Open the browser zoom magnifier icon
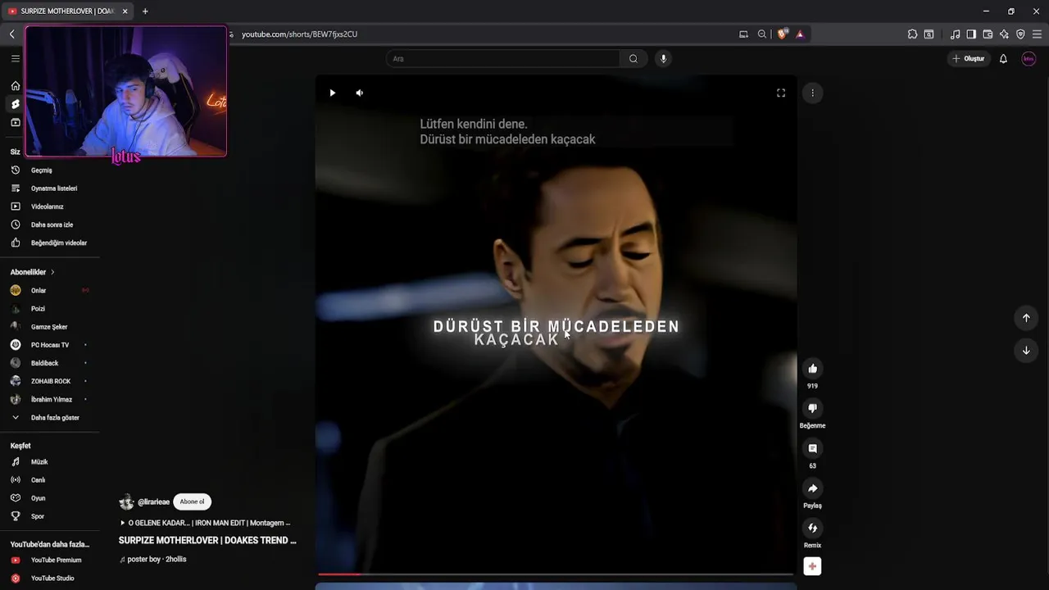 point(762,34)
